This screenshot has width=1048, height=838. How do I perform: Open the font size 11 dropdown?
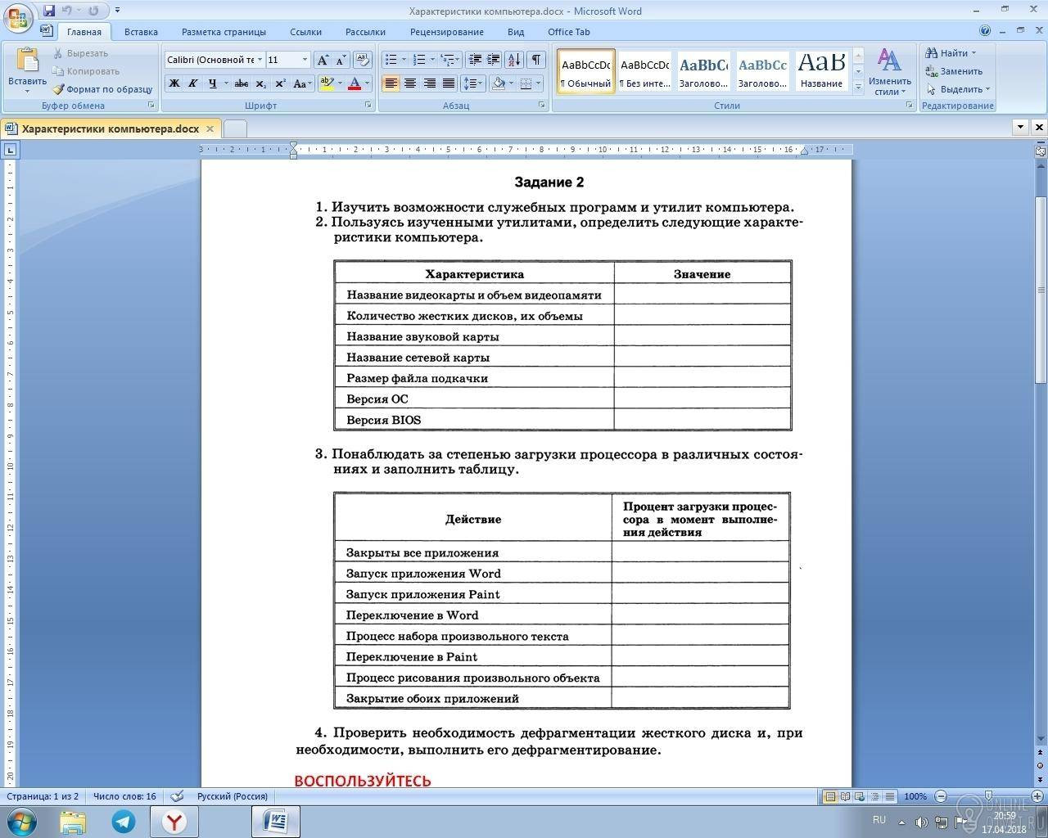(305, 60)
